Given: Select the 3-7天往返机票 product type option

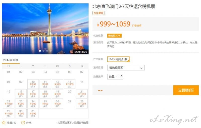Looking at the screenshot, I should (x=118, y=59).
